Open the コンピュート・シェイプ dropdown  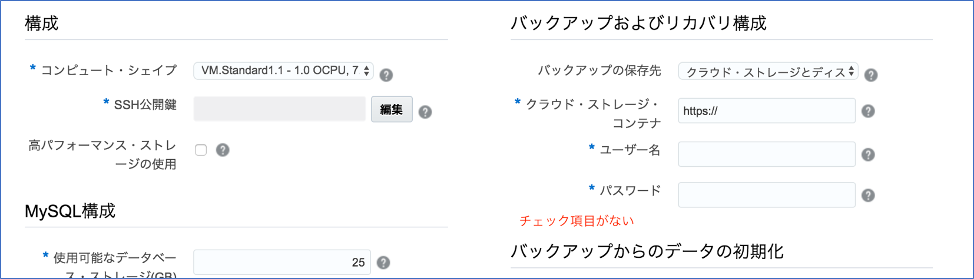[283, 70]
